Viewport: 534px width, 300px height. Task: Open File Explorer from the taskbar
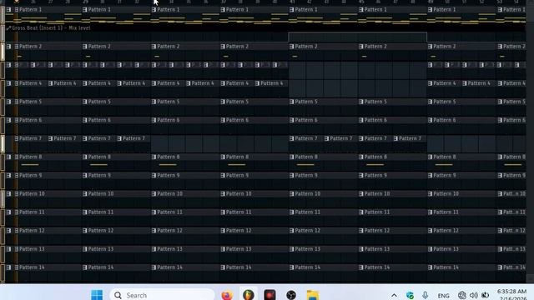pos(313,294)
